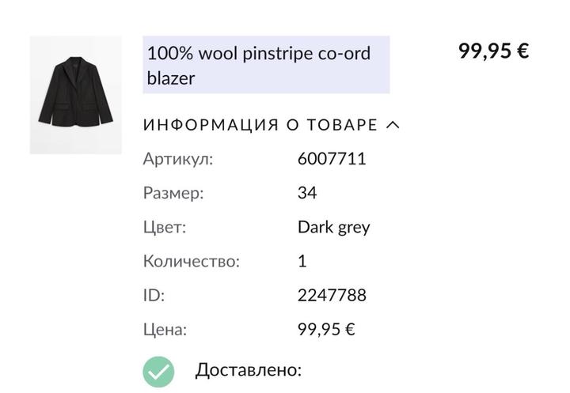This screenshot has height=393, width=570.
Task: Click the word blazer in product title
Action: pyautogui.click(x=171, y=79)
